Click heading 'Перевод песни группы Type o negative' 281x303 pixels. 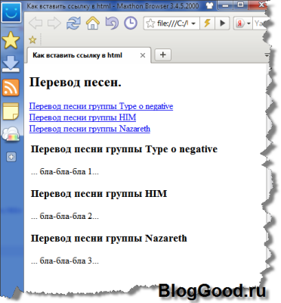pyautogui.click(x=124, y=149)
